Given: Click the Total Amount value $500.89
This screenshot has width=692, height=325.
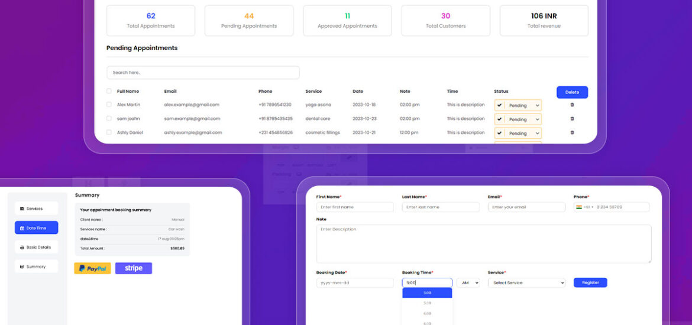Looking at the screenshot, I should click(x=177, y=249).
